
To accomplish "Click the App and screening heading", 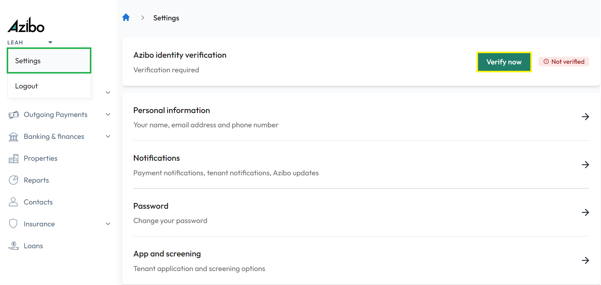I will [x=167, y=254].
